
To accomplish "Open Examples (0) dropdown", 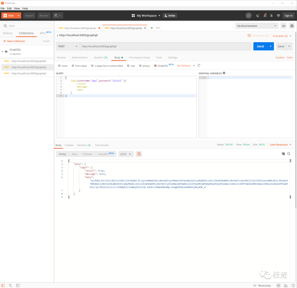I will pos(282,36).
